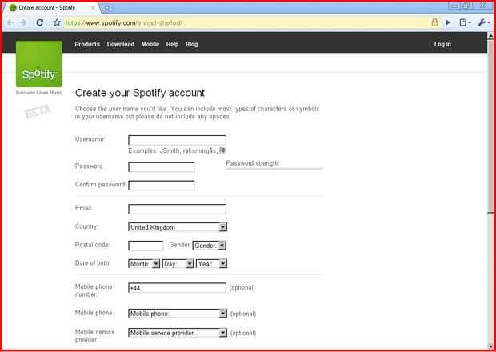The width and height of the screenshot is (496, 352).
Task: Click the 'Everyone Loves Music' tagline
Action: click(39, 93)
